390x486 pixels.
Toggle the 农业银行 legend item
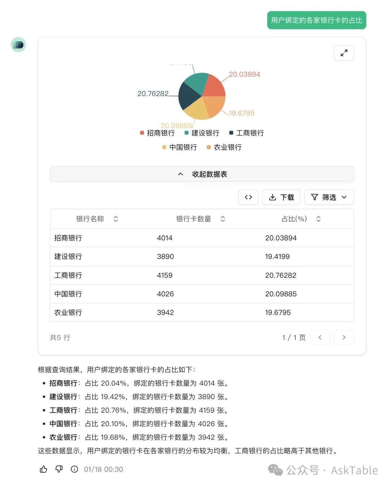tap(224, 147)
